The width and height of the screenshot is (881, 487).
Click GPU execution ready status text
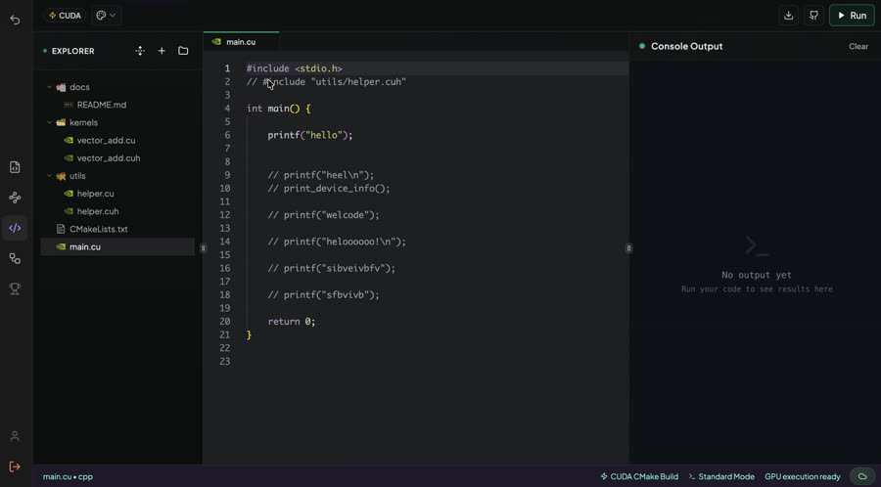803,476
